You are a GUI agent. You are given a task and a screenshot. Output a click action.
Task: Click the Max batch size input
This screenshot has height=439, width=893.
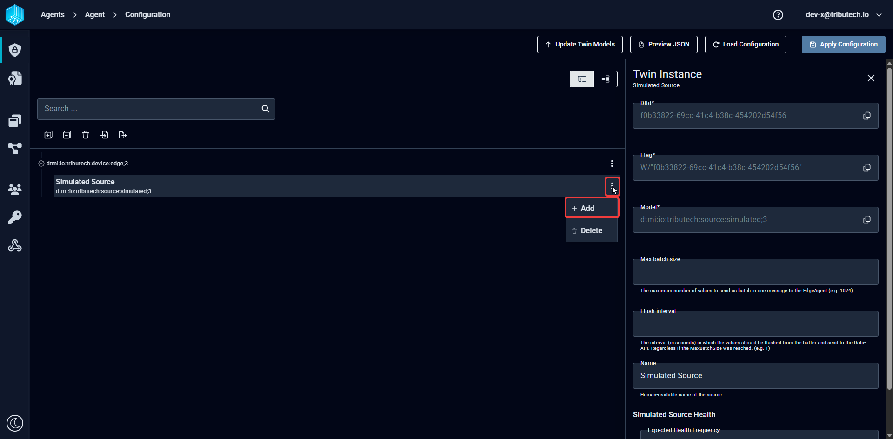[756, 272]
